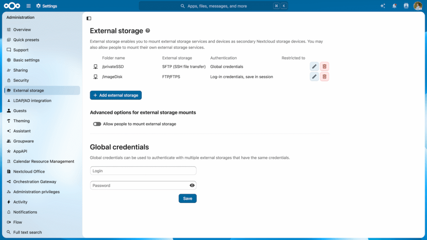427x240 pixels.
Task: Go to Quick presets
Action: pos(42,40)
